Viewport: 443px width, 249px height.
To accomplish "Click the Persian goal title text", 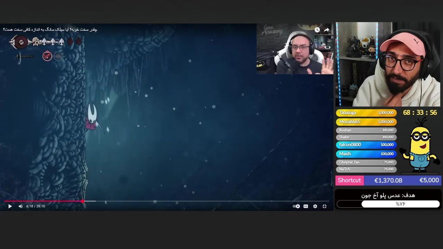I will [x=388, y=195].
